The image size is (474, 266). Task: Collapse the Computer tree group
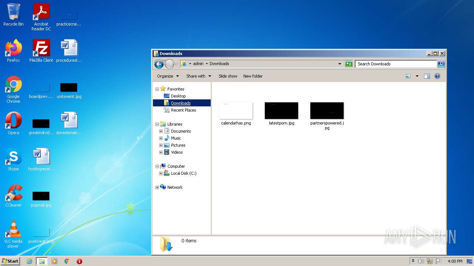click(x=157, y=166)
